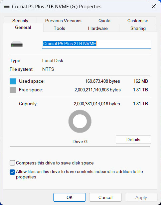Screen dimensions: 161x205
Task: Confirm with the OK button
Action: tap(70, 197)
